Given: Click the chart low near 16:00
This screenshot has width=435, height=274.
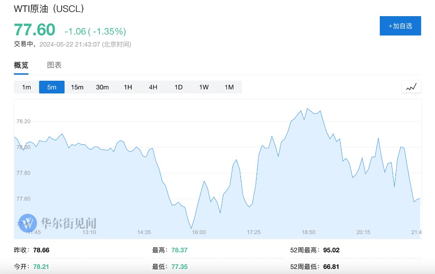Looking at the screenshot, I should pyautogui.click(x=191, y=228).
